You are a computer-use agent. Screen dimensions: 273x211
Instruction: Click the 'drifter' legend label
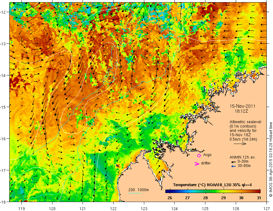coord(206,163)
